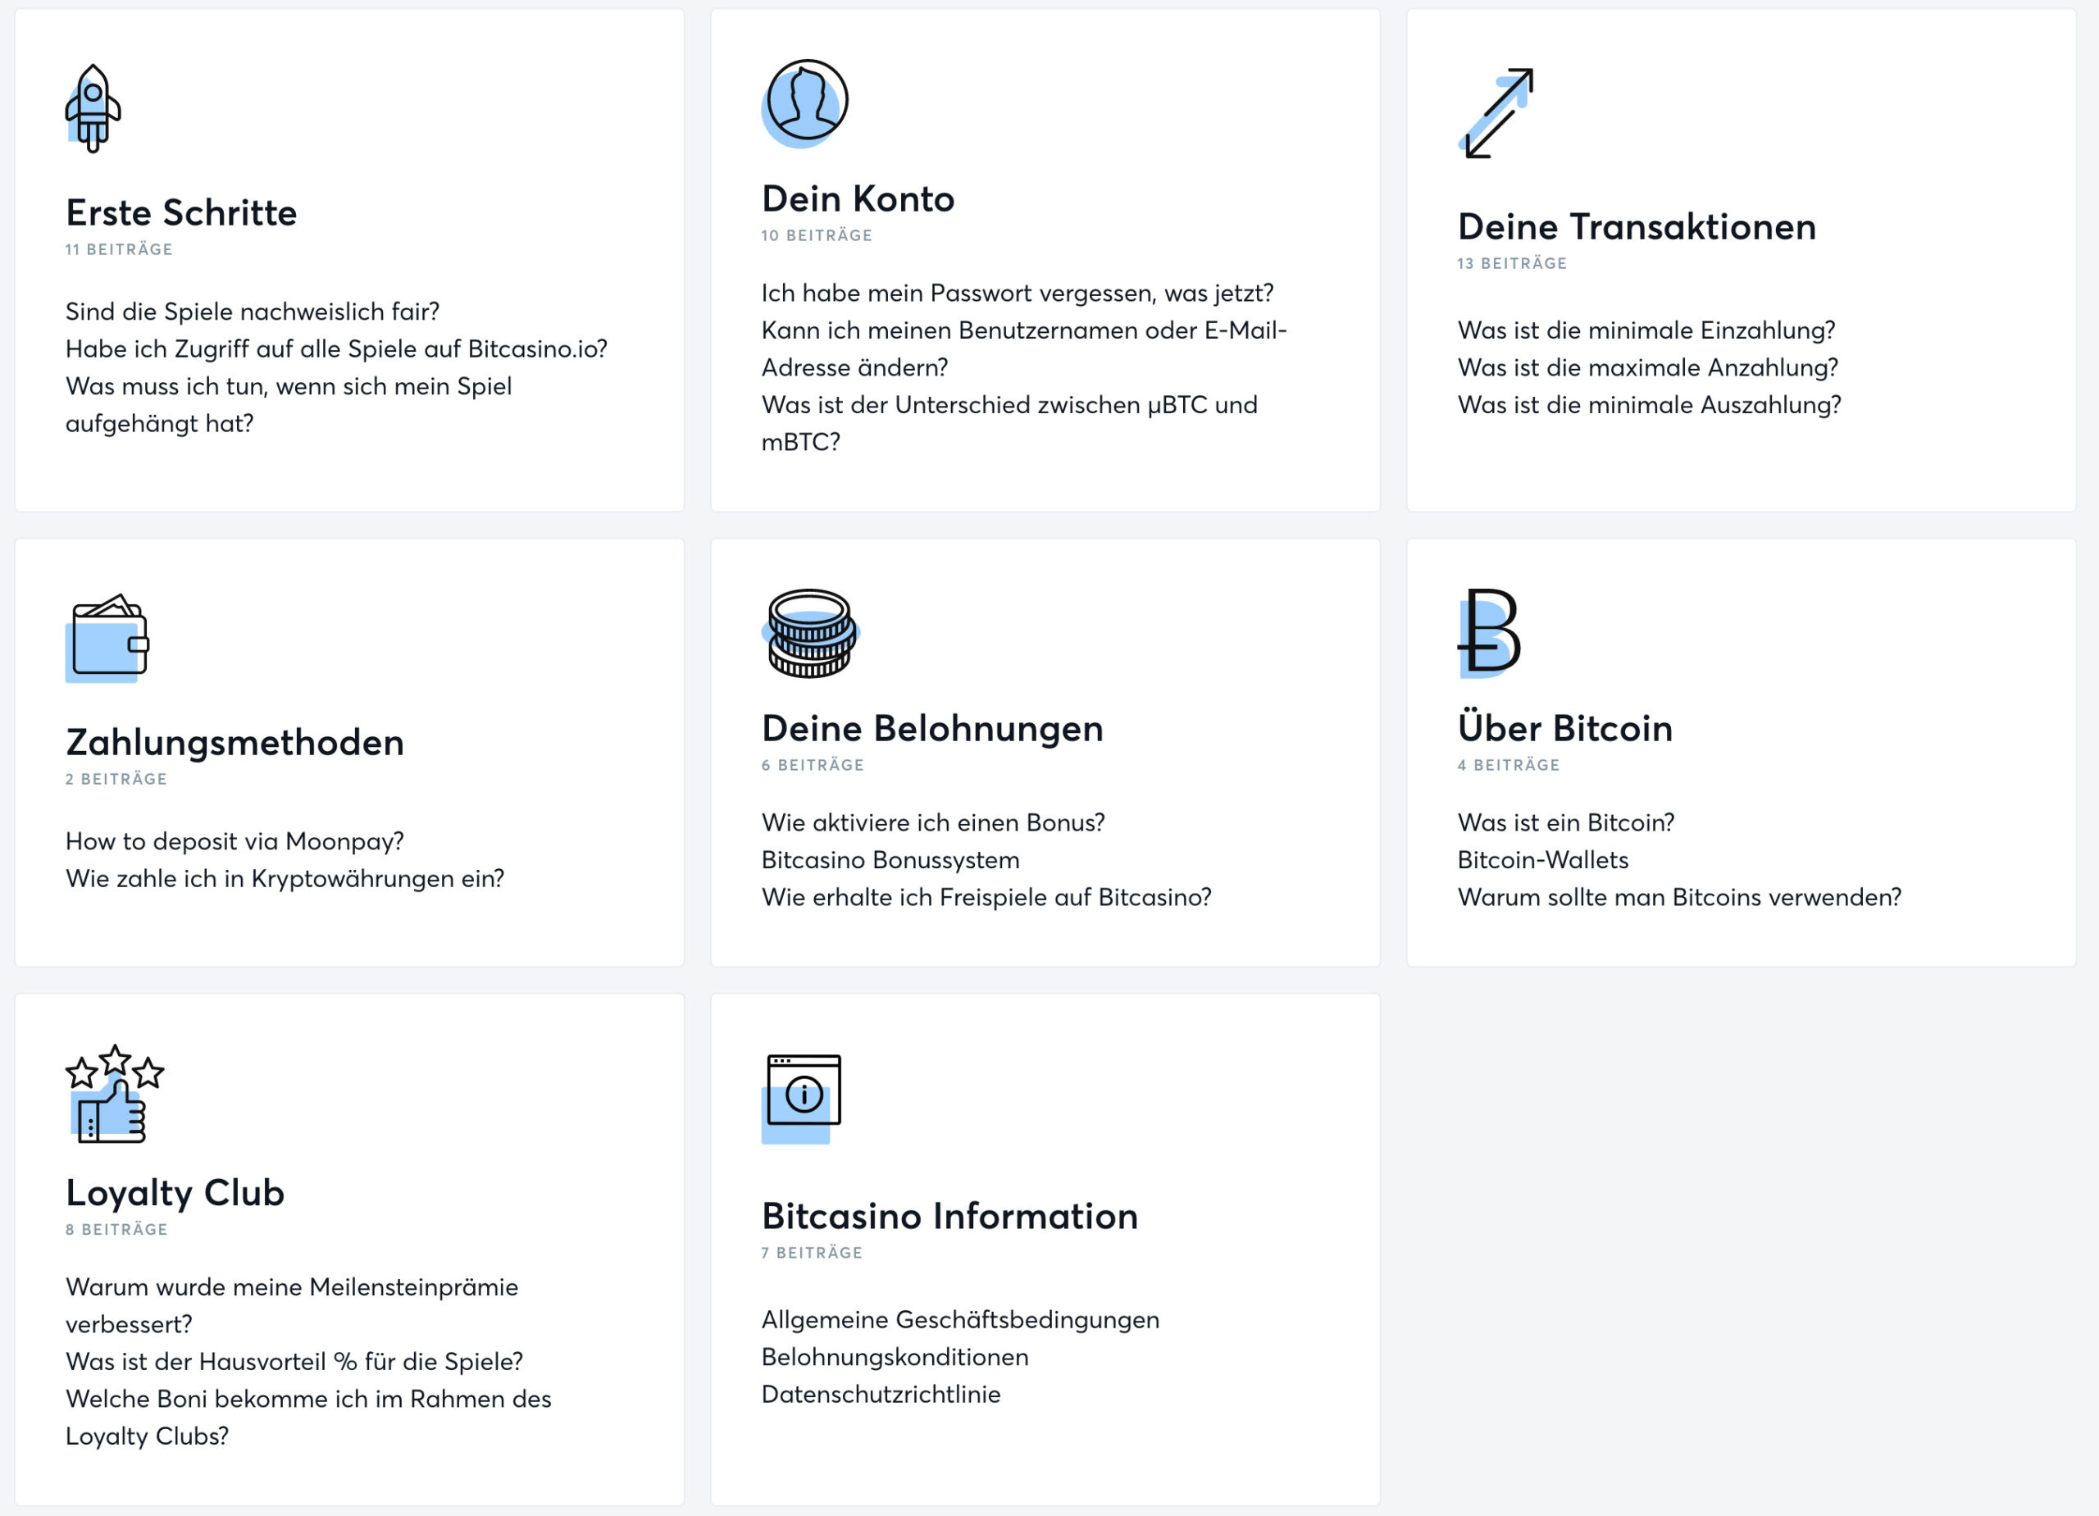The height and width of the screenshot is (1516, 2099).
Task: Open the 'Bitcoin-Wallets' article
Action: point(1543,859)
